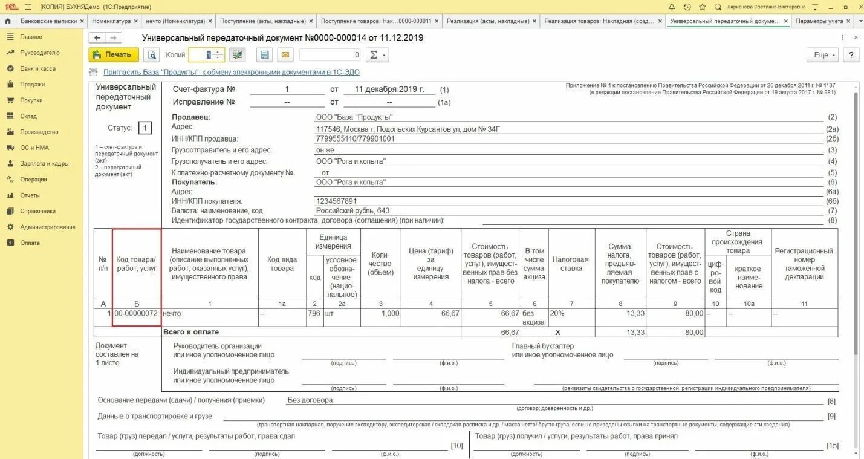The width and height of the screenshot is (864, 459).
Task: Click the numeric field showing 0
Action: (331, 55)
